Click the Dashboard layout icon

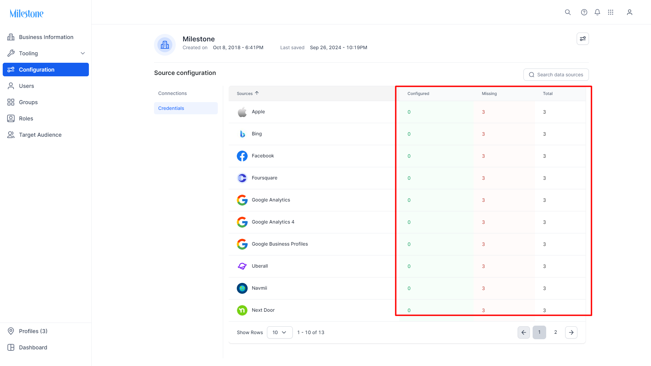tap(11, 347)
